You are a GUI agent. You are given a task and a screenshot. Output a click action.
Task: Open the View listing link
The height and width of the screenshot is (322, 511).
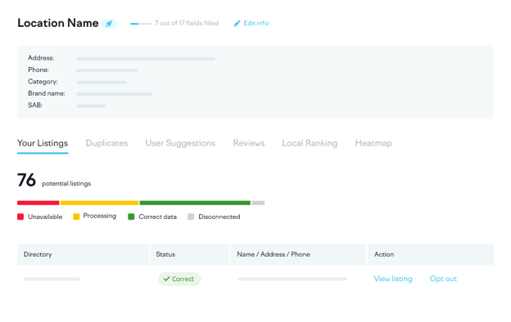(393, 279)
